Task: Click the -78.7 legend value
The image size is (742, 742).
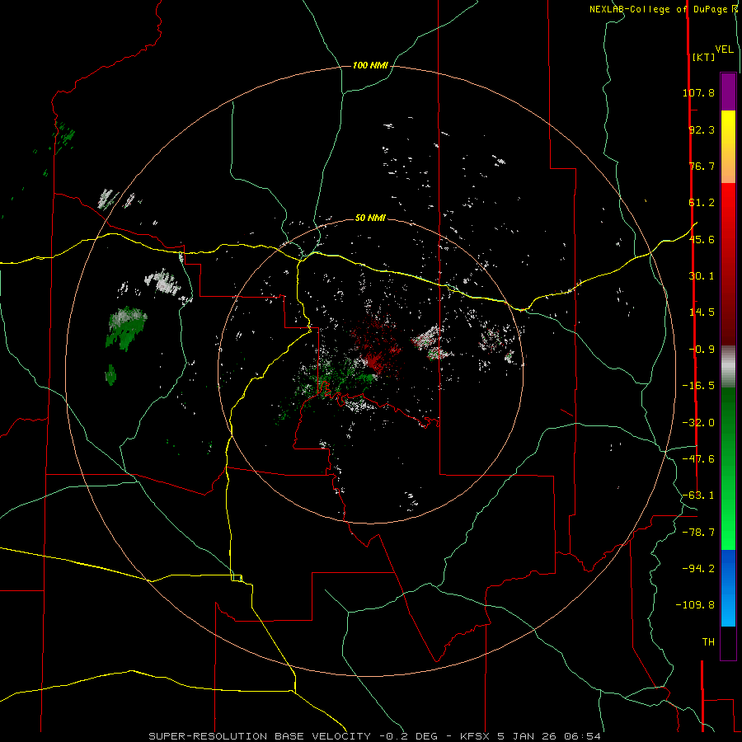Action: 698,533
